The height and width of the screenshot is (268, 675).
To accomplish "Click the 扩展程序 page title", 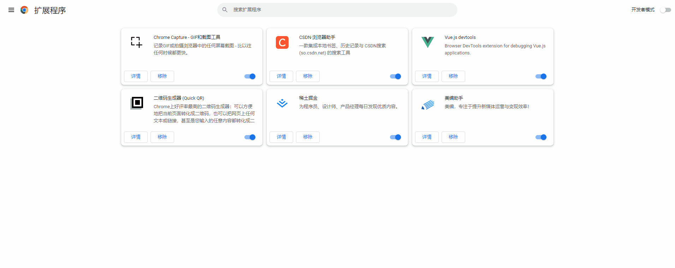I will [50, 10].
